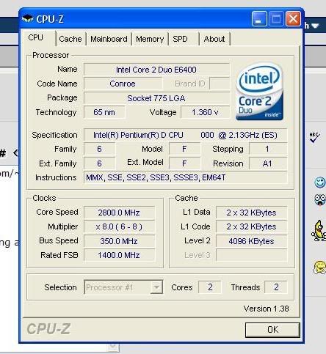Expand the dropdown arrow behind the CPU-Z window
This screenshot has height=354, width=326.
coord(113,347)
